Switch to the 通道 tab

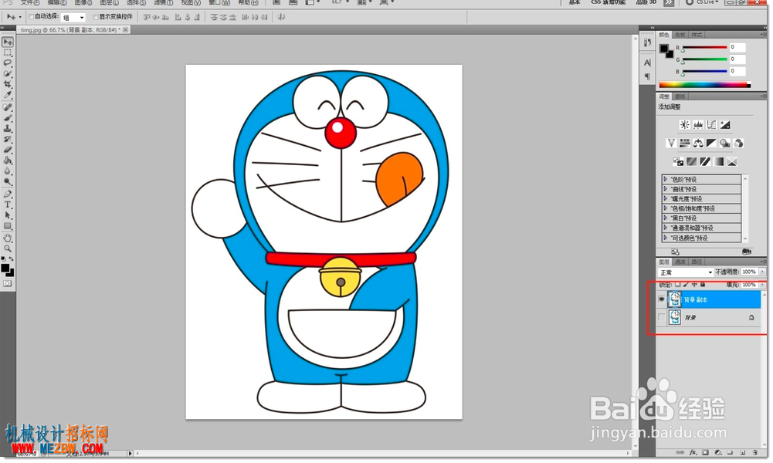680,262
